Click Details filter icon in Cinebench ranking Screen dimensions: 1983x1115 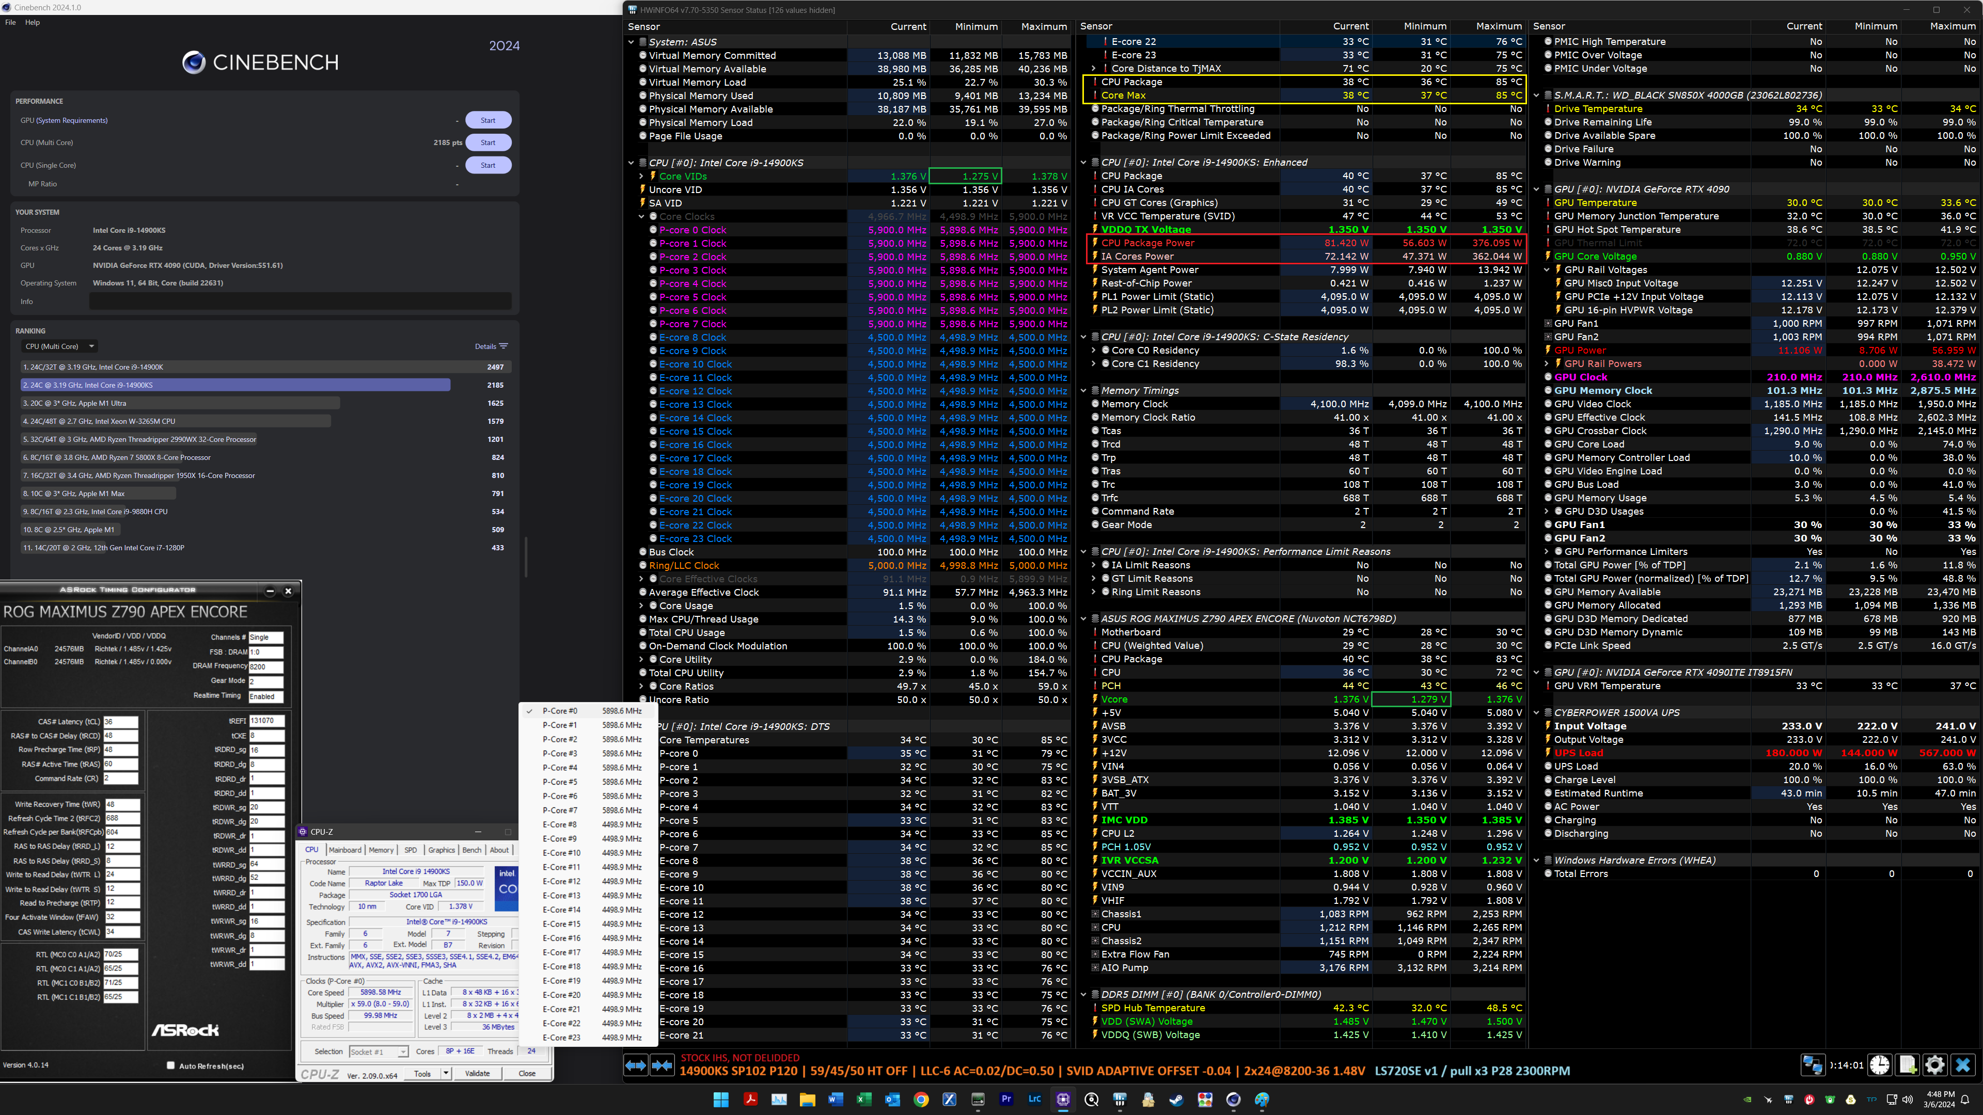(503, 346)
